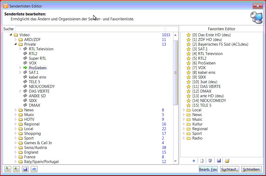Click the Favoriten Editor heading
The height and width of the screenshot is (176, 266).
coord(221,29)
